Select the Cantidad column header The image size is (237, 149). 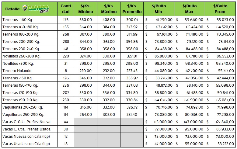coord(65,9)
